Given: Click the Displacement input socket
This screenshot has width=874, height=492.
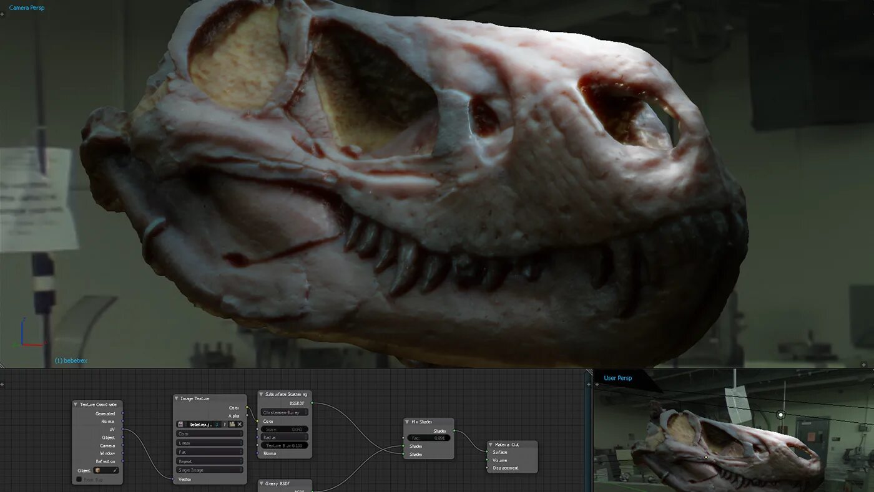Looking at the screenshot, I should pyautogui.click(x=487, y=468).
